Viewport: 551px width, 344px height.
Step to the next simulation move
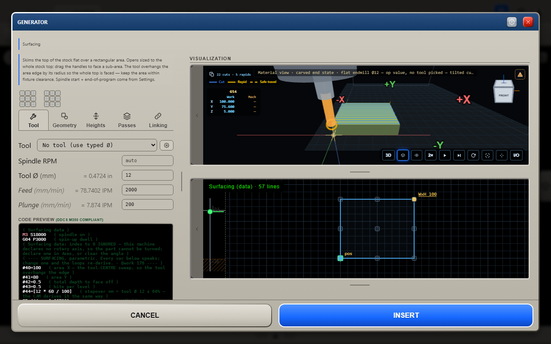(459, 155)
